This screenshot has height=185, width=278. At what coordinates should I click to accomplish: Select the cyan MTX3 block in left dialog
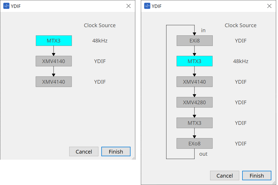point(54,41)
